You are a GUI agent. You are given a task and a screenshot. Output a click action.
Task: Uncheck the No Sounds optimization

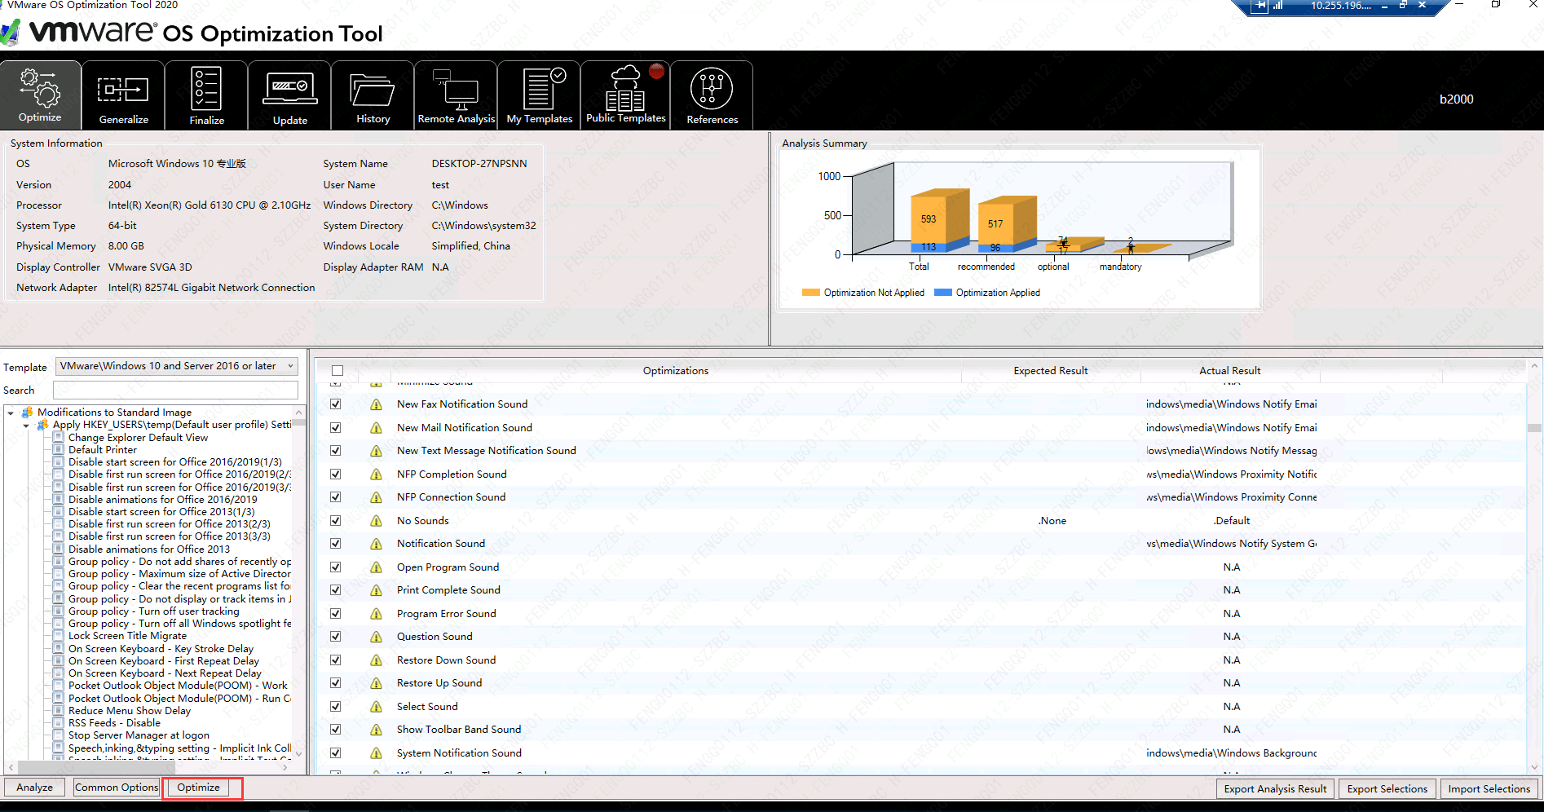335,520
